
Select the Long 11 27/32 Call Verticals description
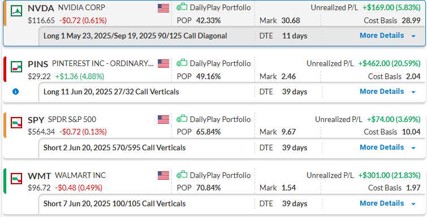(x=111, y=92)
